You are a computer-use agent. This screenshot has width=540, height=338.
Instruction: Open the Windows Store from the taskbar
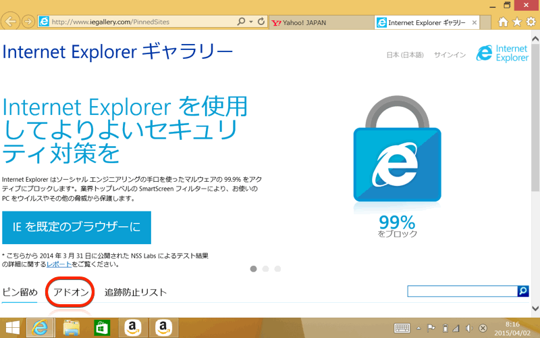pos(102,328)
